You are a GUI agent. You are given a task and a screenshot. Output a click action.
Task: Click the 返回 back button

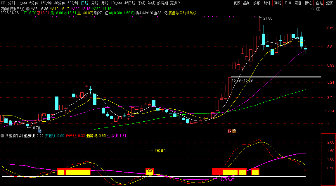(330, 3)
